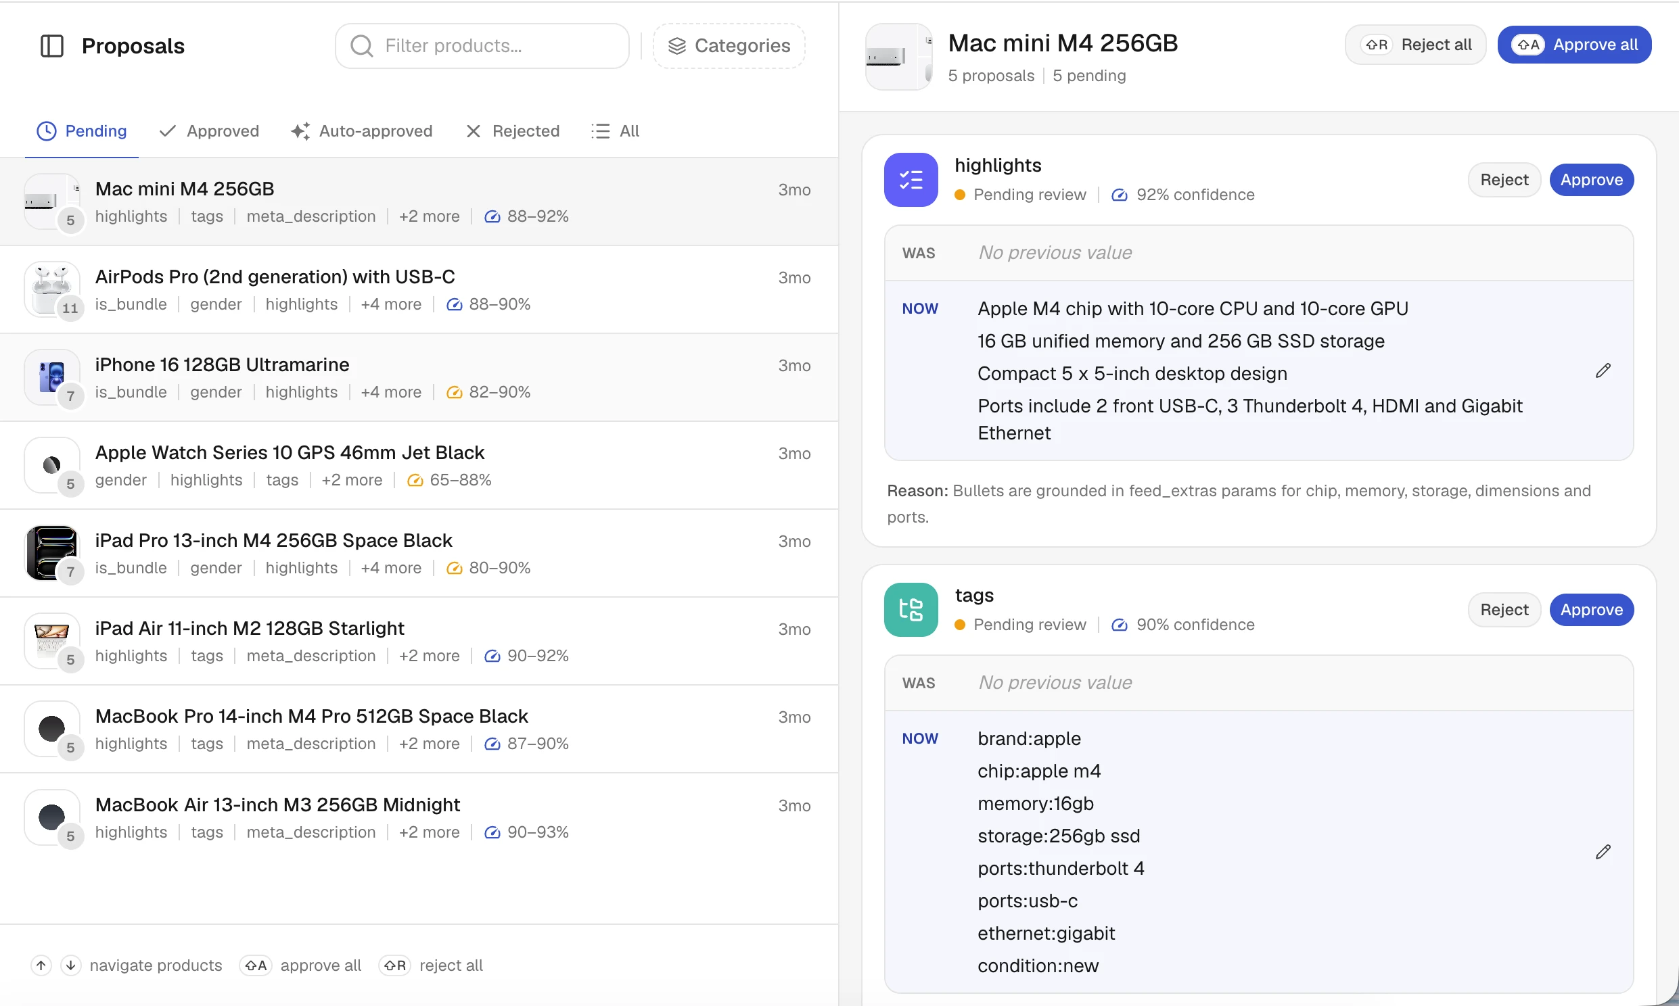Click the edit pencil on tags value
Screen dimensions: 1679x1006
pyautogui.click(x=1603, y=852)
